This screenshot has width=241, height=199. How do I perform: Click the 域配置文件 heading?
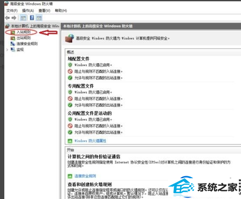(x=79, y=59)
